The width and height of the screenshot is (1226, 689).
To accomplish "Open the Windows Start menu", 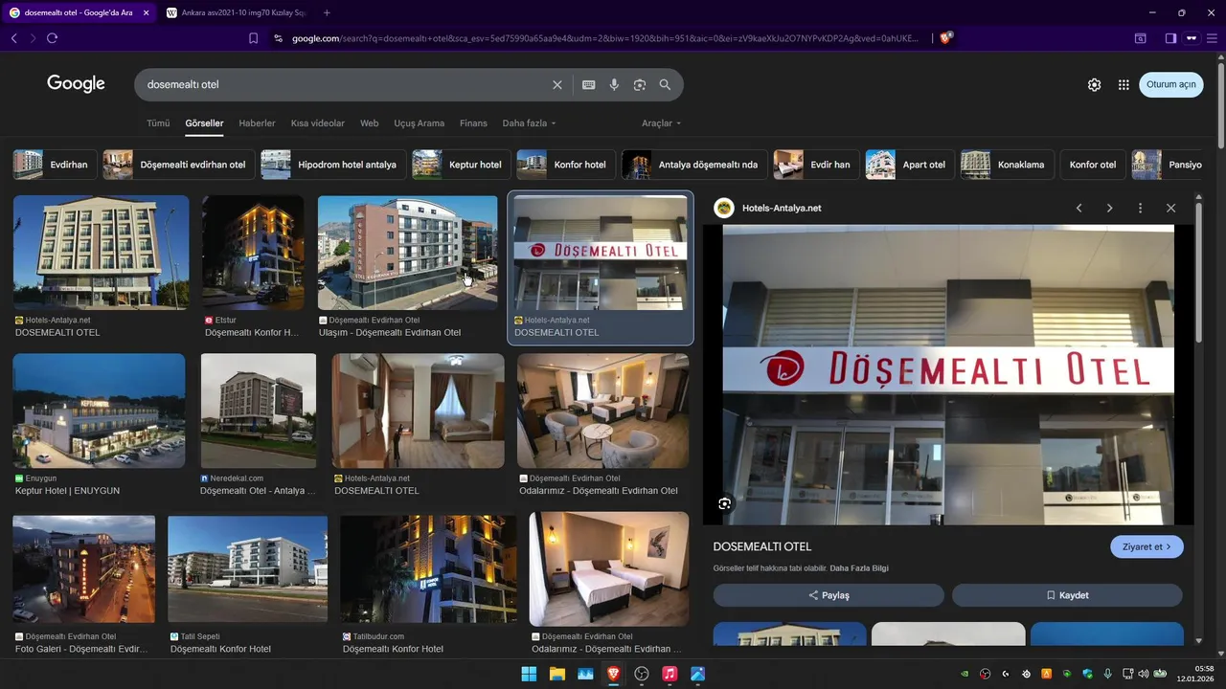I will (x=529, y=674).
